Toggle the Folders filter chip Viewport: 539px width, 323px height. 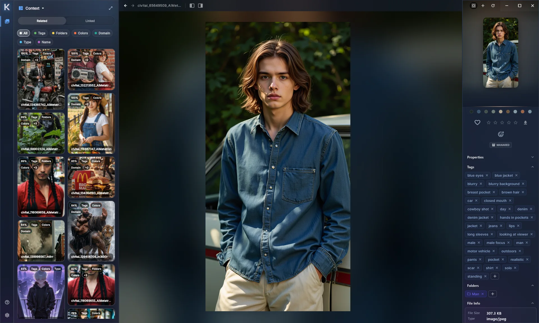coord(60,33)
